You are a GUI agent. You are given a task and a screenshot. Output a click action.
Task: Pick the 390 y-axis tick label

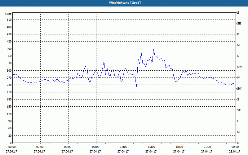pyautogui.click(x=9, y=49)
